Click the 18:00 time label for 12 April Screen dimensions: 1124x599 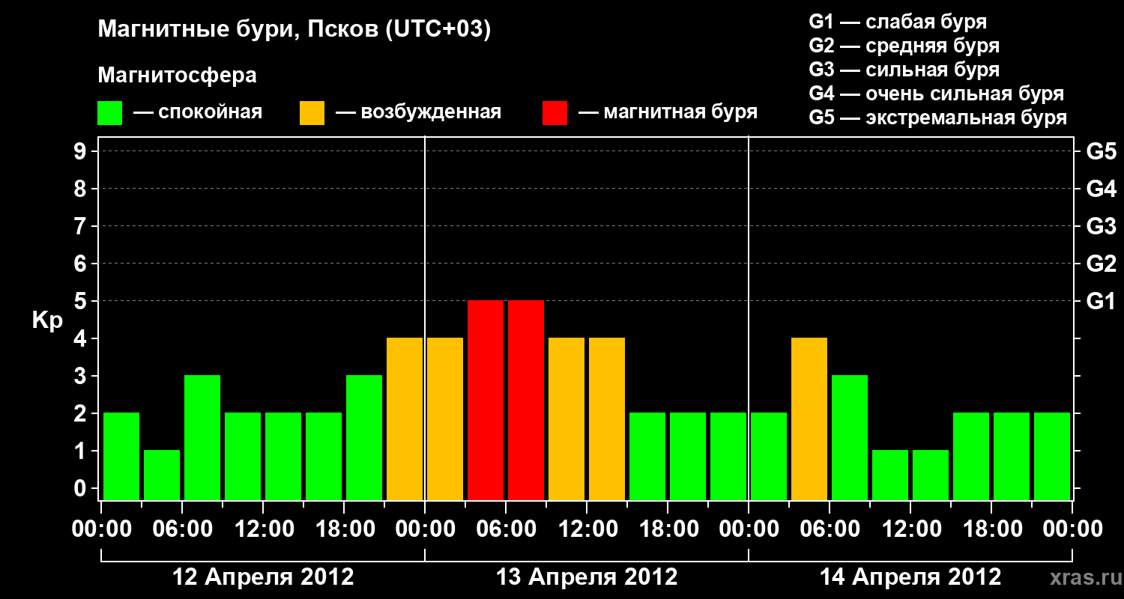click(x=344, y=529)
